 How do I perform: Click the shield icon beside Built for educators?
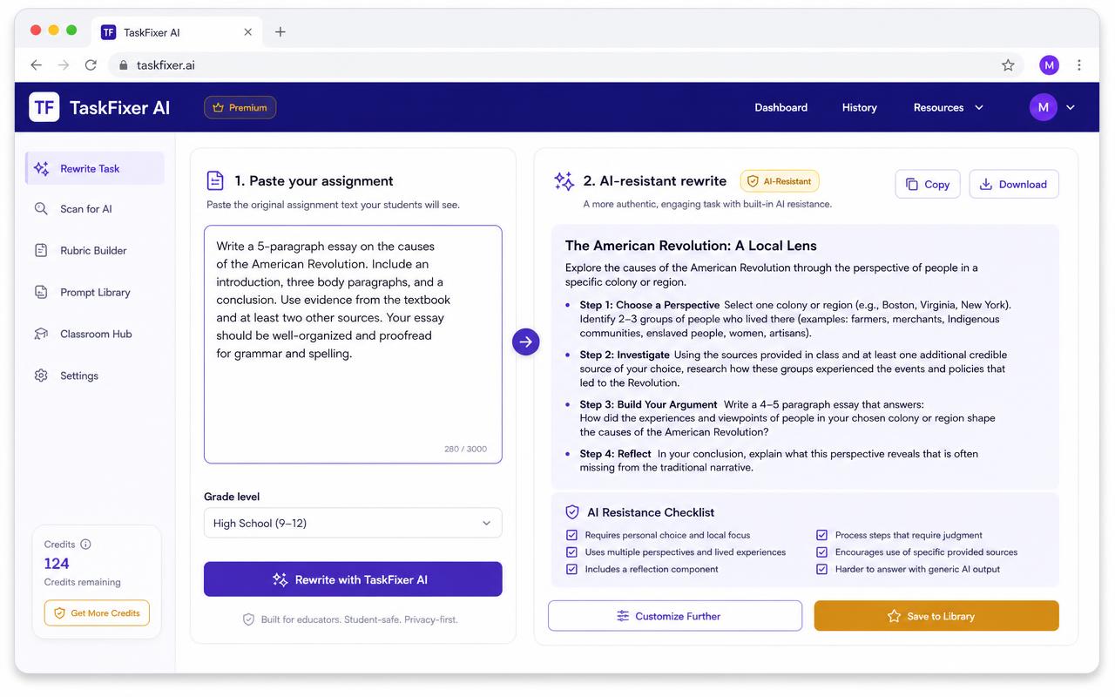248,619
